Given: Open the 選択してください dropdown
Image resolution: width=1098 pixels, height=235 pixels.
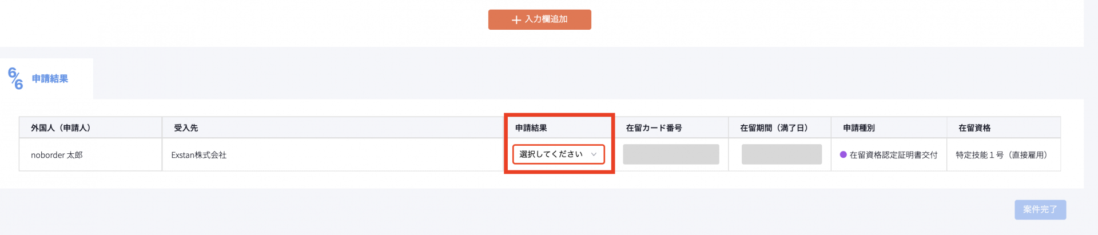Looking at the screenshot, I should [x=558, y=154].
